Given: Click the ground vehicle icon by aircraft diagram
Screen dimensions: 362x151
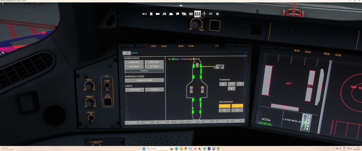Looking at the screenshot, I should [219, 66].
